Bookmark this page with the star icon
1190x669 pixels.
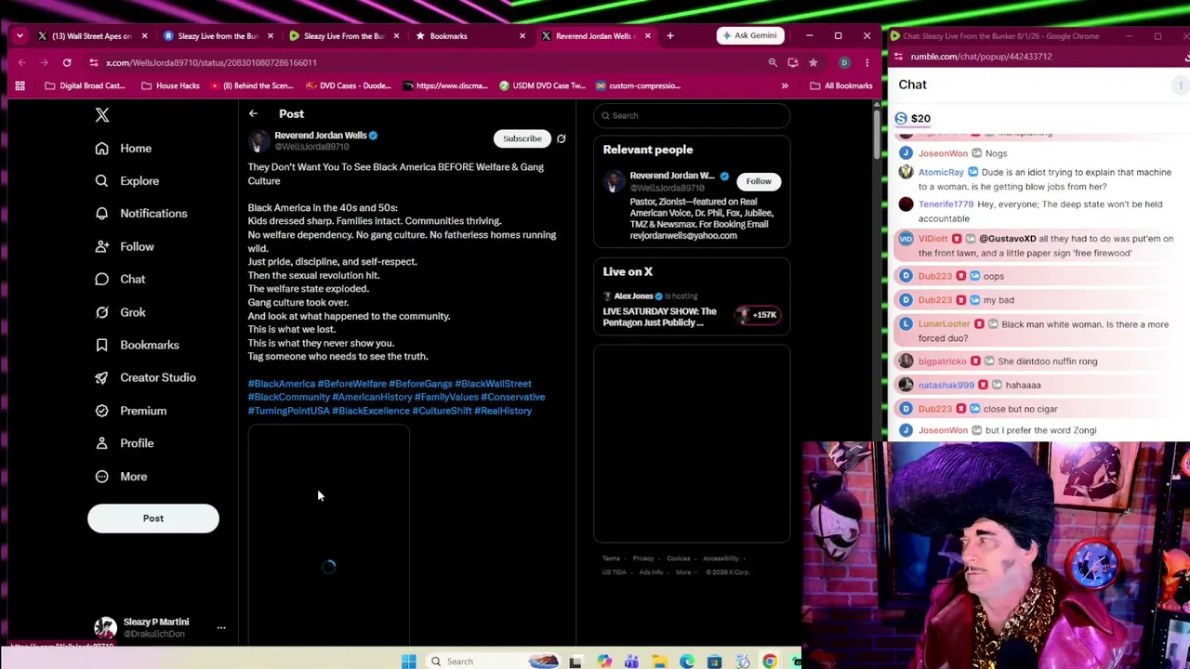(813, 62)
